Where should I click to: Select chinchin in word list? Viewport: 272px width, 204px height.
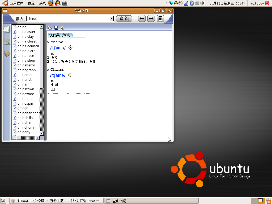[24, 123]
